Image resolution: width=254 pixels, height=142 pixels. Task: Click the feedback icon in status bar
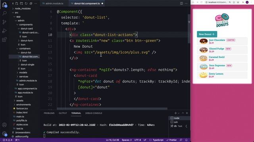(x=181, y=140)
